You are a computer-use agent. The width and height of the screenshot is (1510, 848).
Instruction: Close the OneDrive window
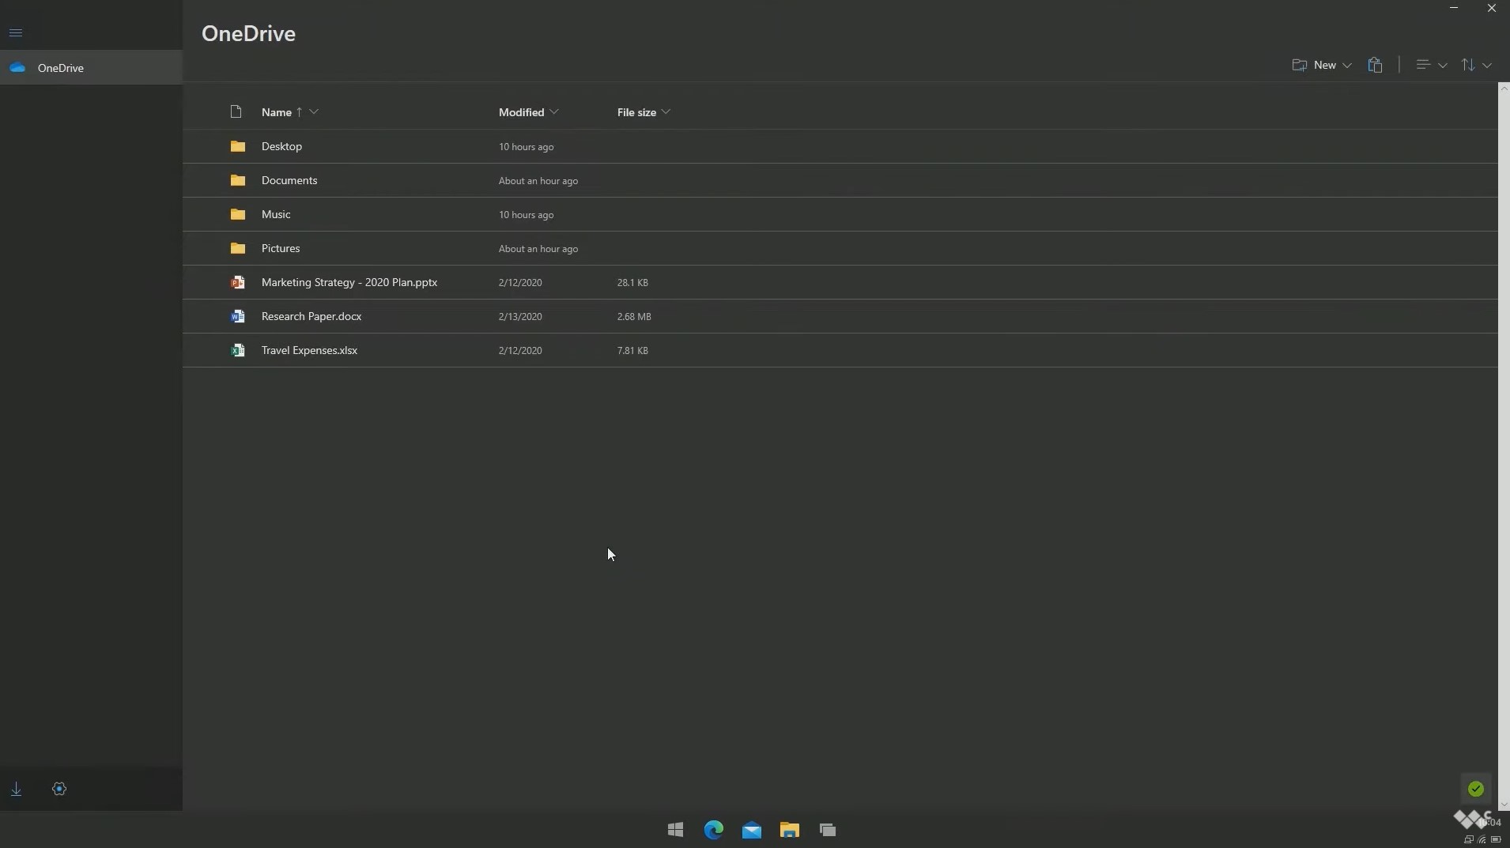tap(1492, 8)
